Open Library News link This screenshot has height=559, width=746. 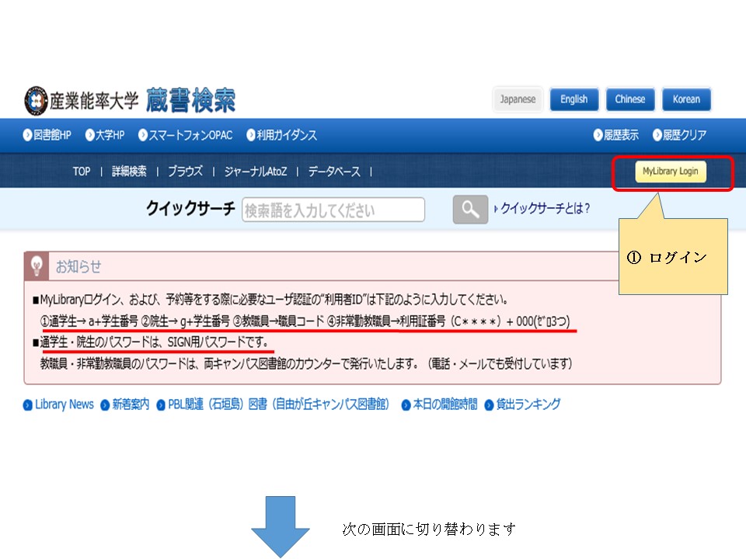click(64, 404)
